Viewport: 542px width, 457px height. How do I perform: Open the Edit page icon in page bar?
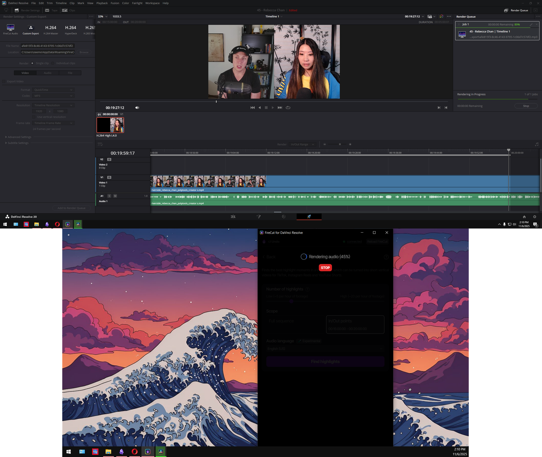233,217
